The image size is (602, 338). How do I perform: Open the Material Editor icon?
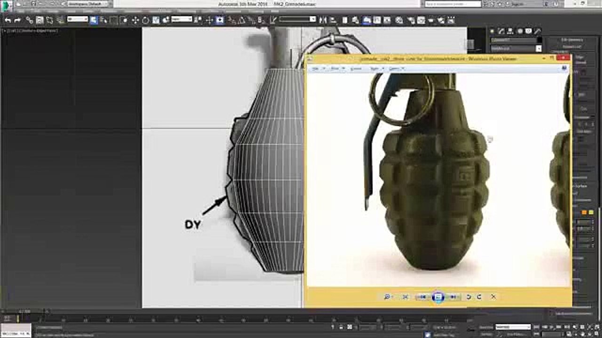(399, 20)
